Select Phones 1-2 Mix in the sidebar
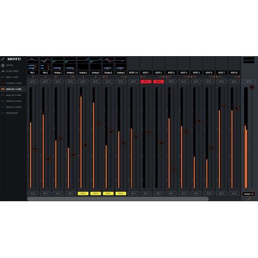258x258 pixels. [14, 83]
